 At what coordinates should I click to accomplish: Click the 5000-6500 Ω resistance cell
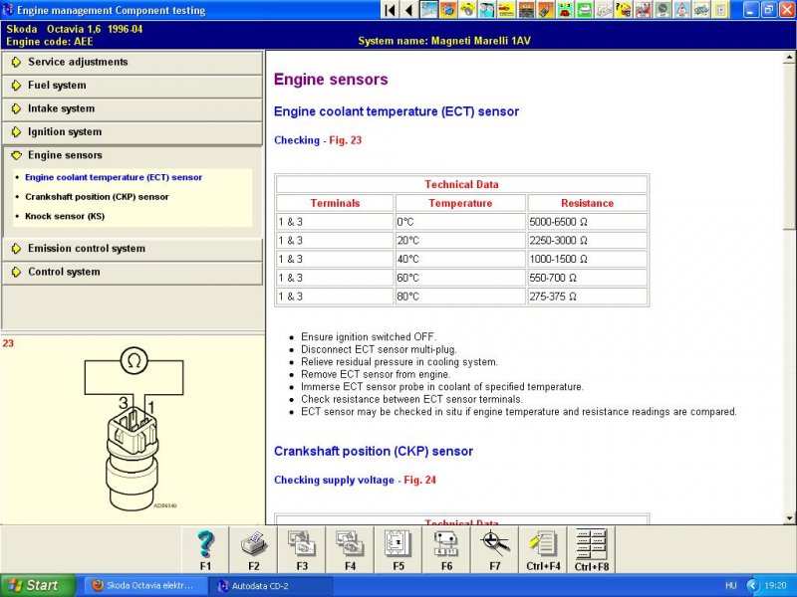[x=587, y=222]
